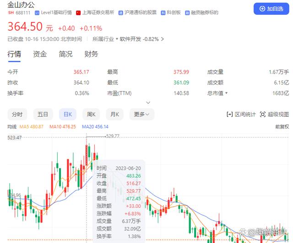This screenshot has height=243, width=293.
Task: Click tooltip 涨跌幅 value +6.83%
Action: click(133, 214)
